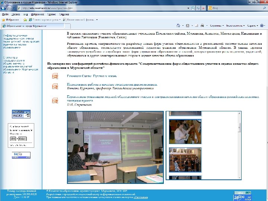
Task: Open the first PowerPoint presentation icon
Action: click(x=55, y=76)
